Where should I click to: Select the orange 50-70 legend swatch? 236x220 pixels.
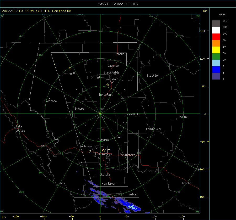pos(216,43)
